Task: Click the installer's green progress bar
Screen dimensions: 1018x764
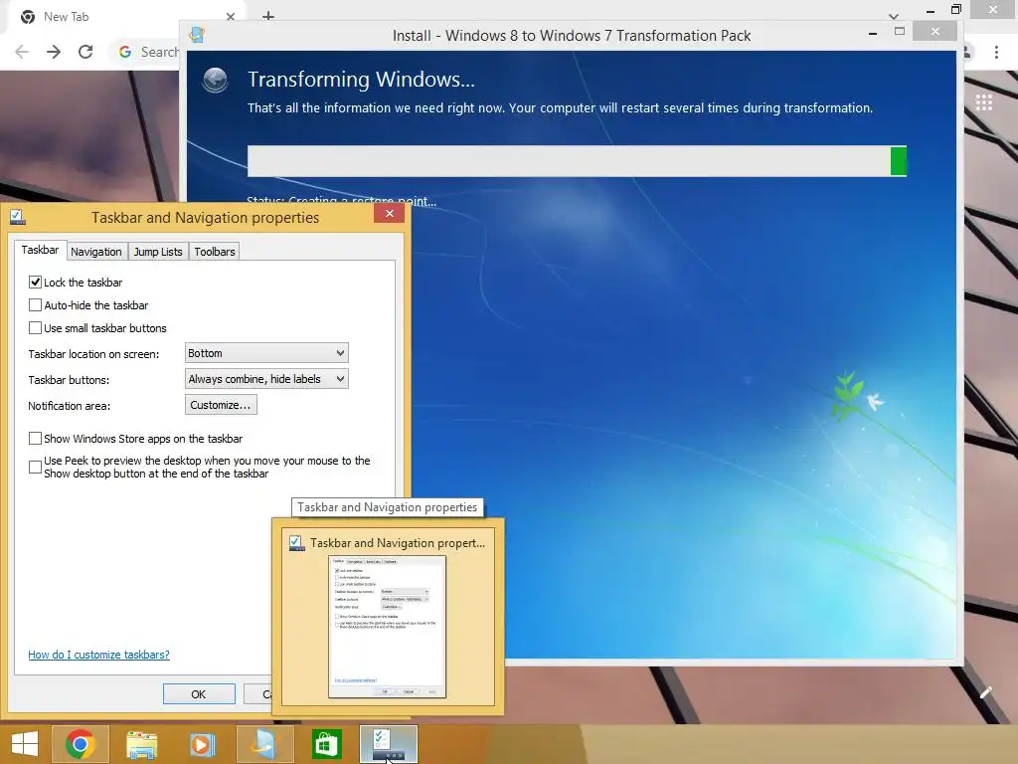Action: (577, 161)
